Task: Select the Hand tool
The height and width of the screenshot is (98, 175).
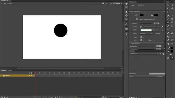Action: pyautogui.click(x=168, y=44)
